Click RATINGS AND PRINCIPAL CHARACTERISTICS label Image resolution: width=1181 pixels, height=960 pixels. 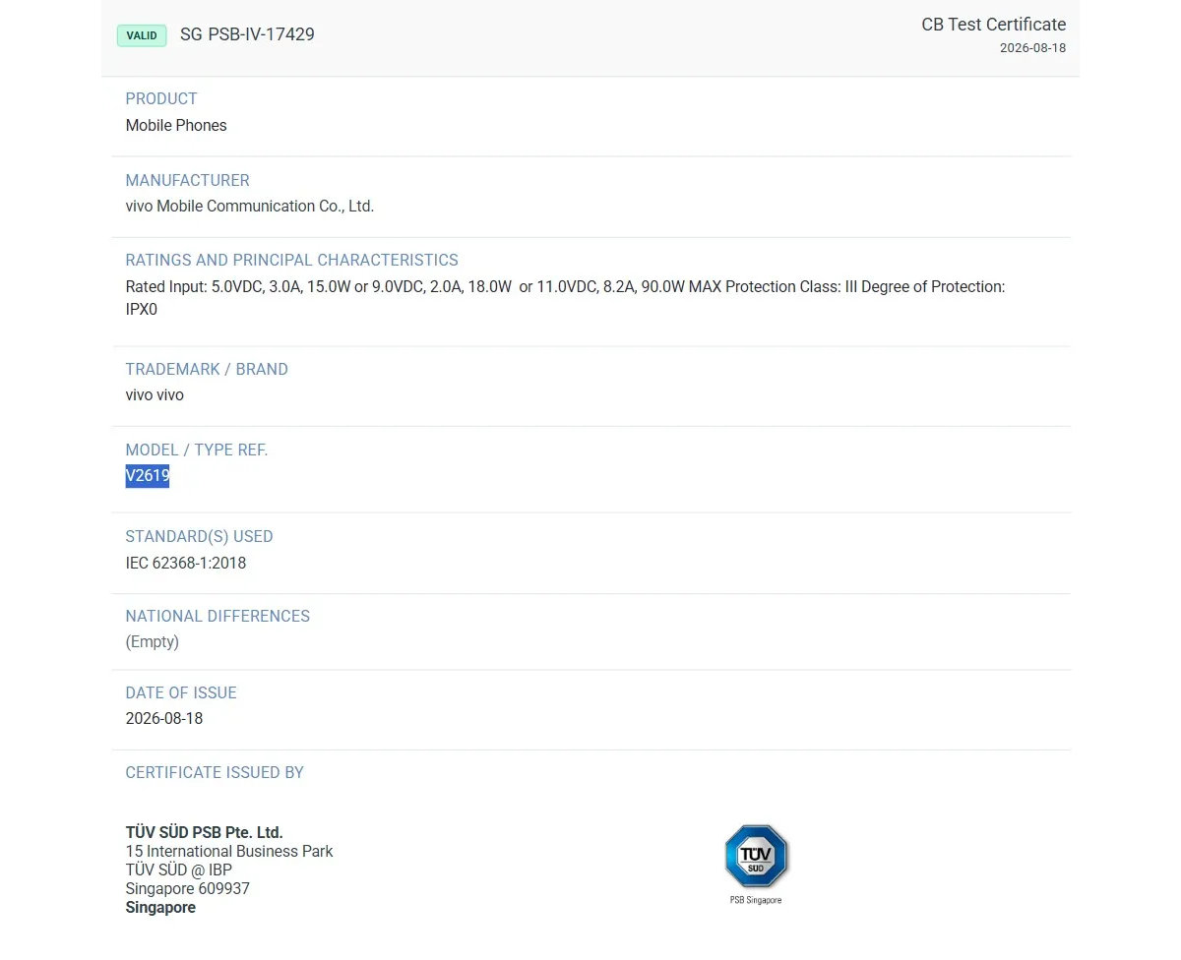291,260
